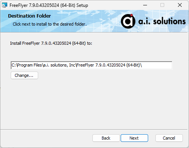Click the 'Destination Folder' heading

(x=29, y=16)
